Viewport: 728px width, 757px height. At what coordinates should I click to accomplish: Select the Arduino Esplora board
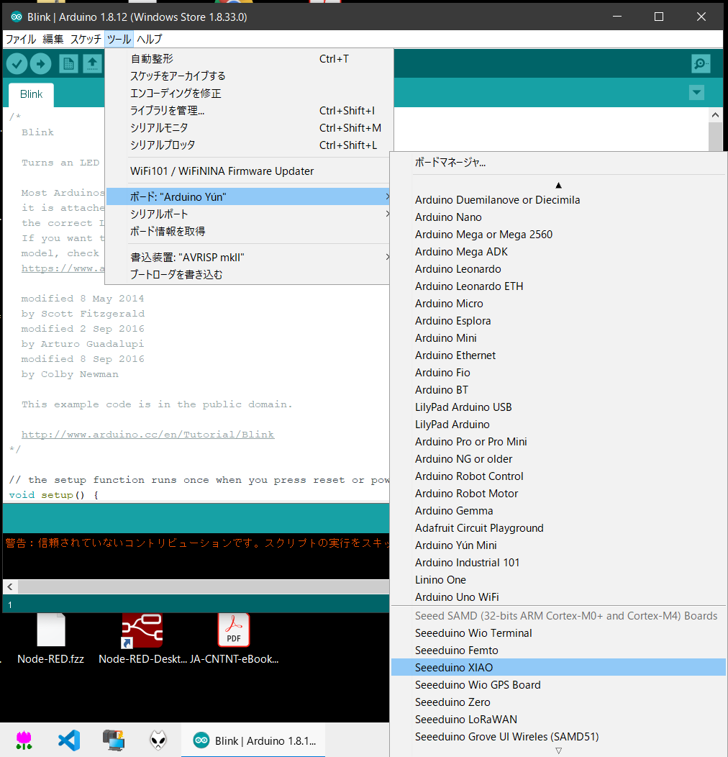(x=558, y=321)
